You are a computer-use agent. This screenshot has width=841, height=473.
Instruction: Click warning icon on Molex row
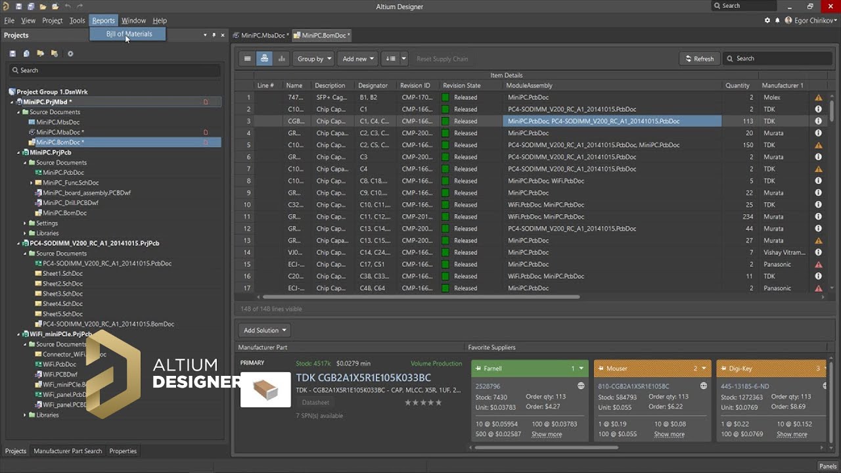pyautogui.click(x=819, y=97)
